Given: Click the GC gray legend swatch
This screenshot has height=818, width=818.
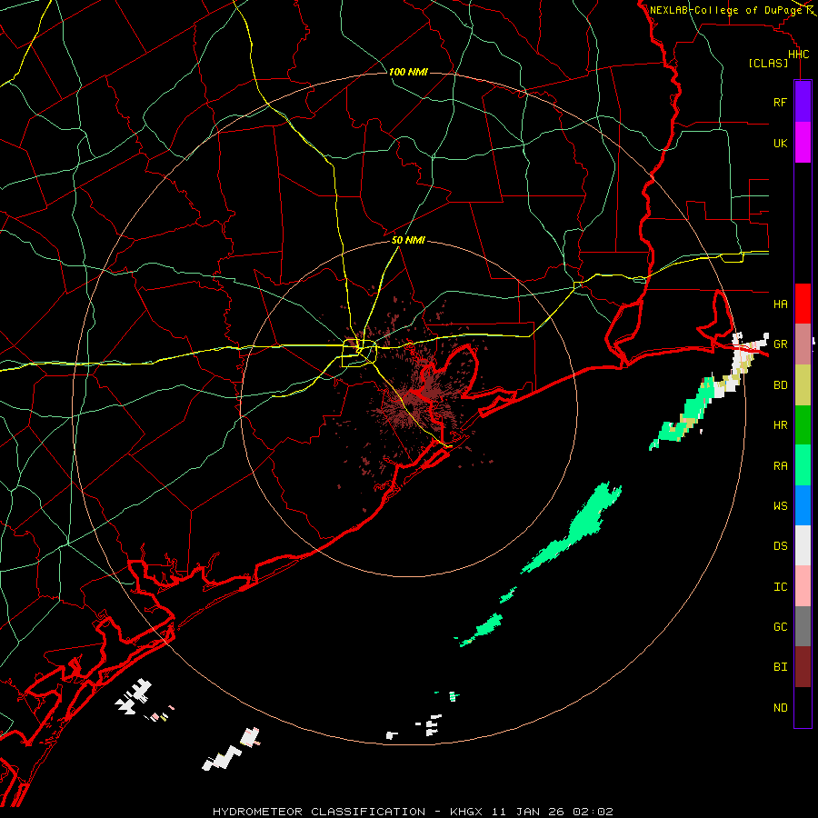Looking at the screenshot, I should (x=803, y=626).
